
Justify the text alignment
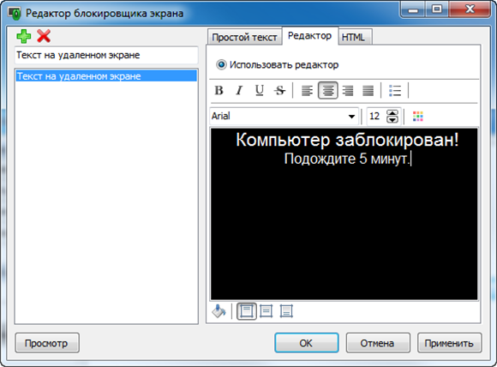click(x=368, y=91)
